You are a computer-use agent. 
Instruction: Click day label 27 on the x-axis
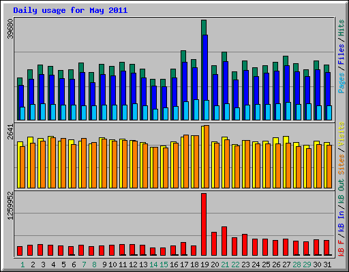click(x=286, y=265)
